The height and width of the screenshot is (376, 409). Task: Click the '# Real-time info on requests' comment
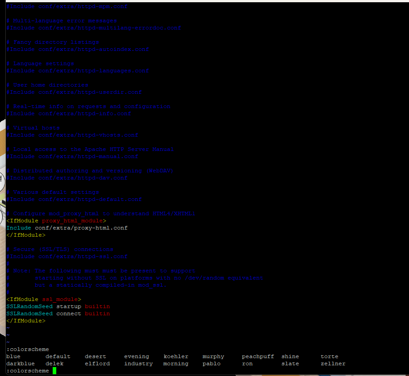click(88, 106)
